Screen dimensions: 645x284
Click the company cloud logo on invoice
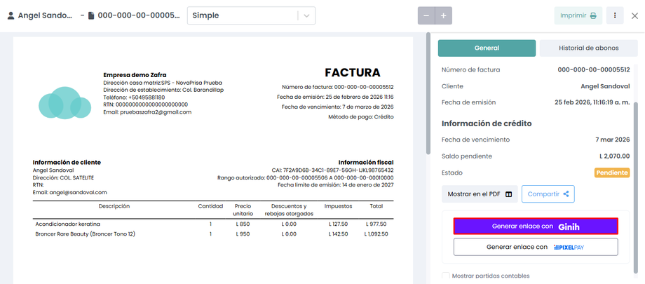coord(64,103)
